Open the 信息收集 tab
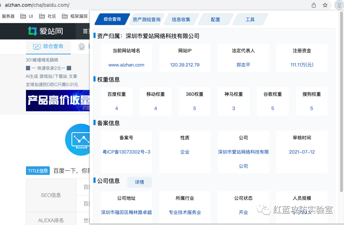The height and width of the screenshot is (225, 344). [181, 19]
